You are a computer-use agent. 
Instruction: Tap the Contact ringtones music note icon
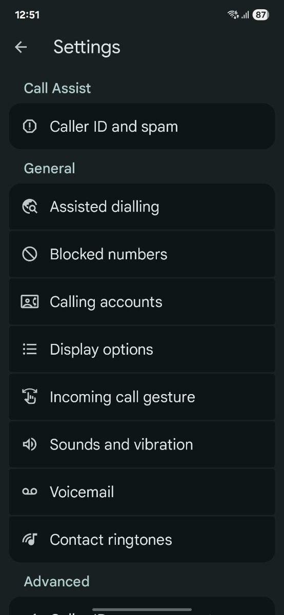(30, 540)
